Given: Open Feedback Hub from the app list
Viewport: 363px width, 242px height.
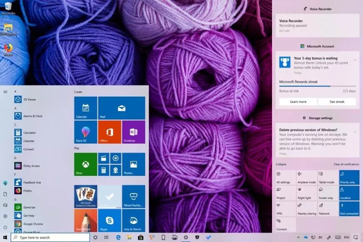Looking at the screenshot, I should point(32,182).
